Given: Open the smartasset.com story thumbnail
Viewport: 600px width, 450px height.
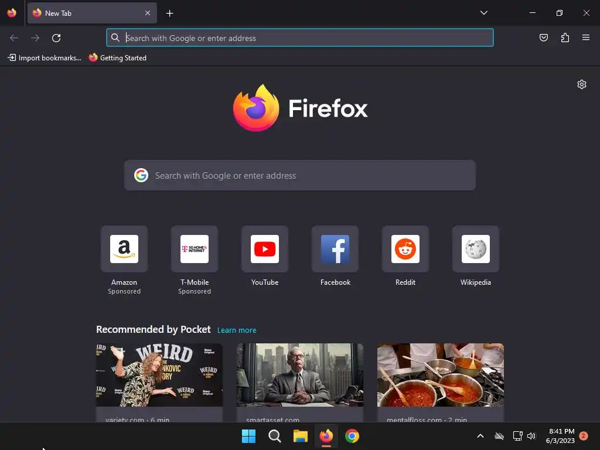Looking at the screenshot, I should coord(300,375).
